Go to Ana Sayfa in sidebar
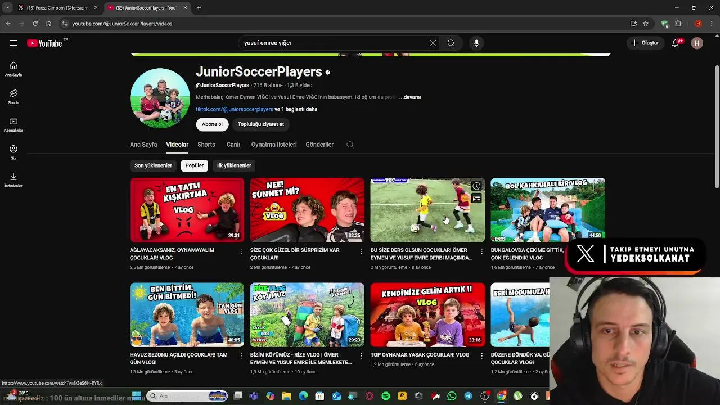The image size is (720, 405). pyautogui.click(x=13, y=69)
